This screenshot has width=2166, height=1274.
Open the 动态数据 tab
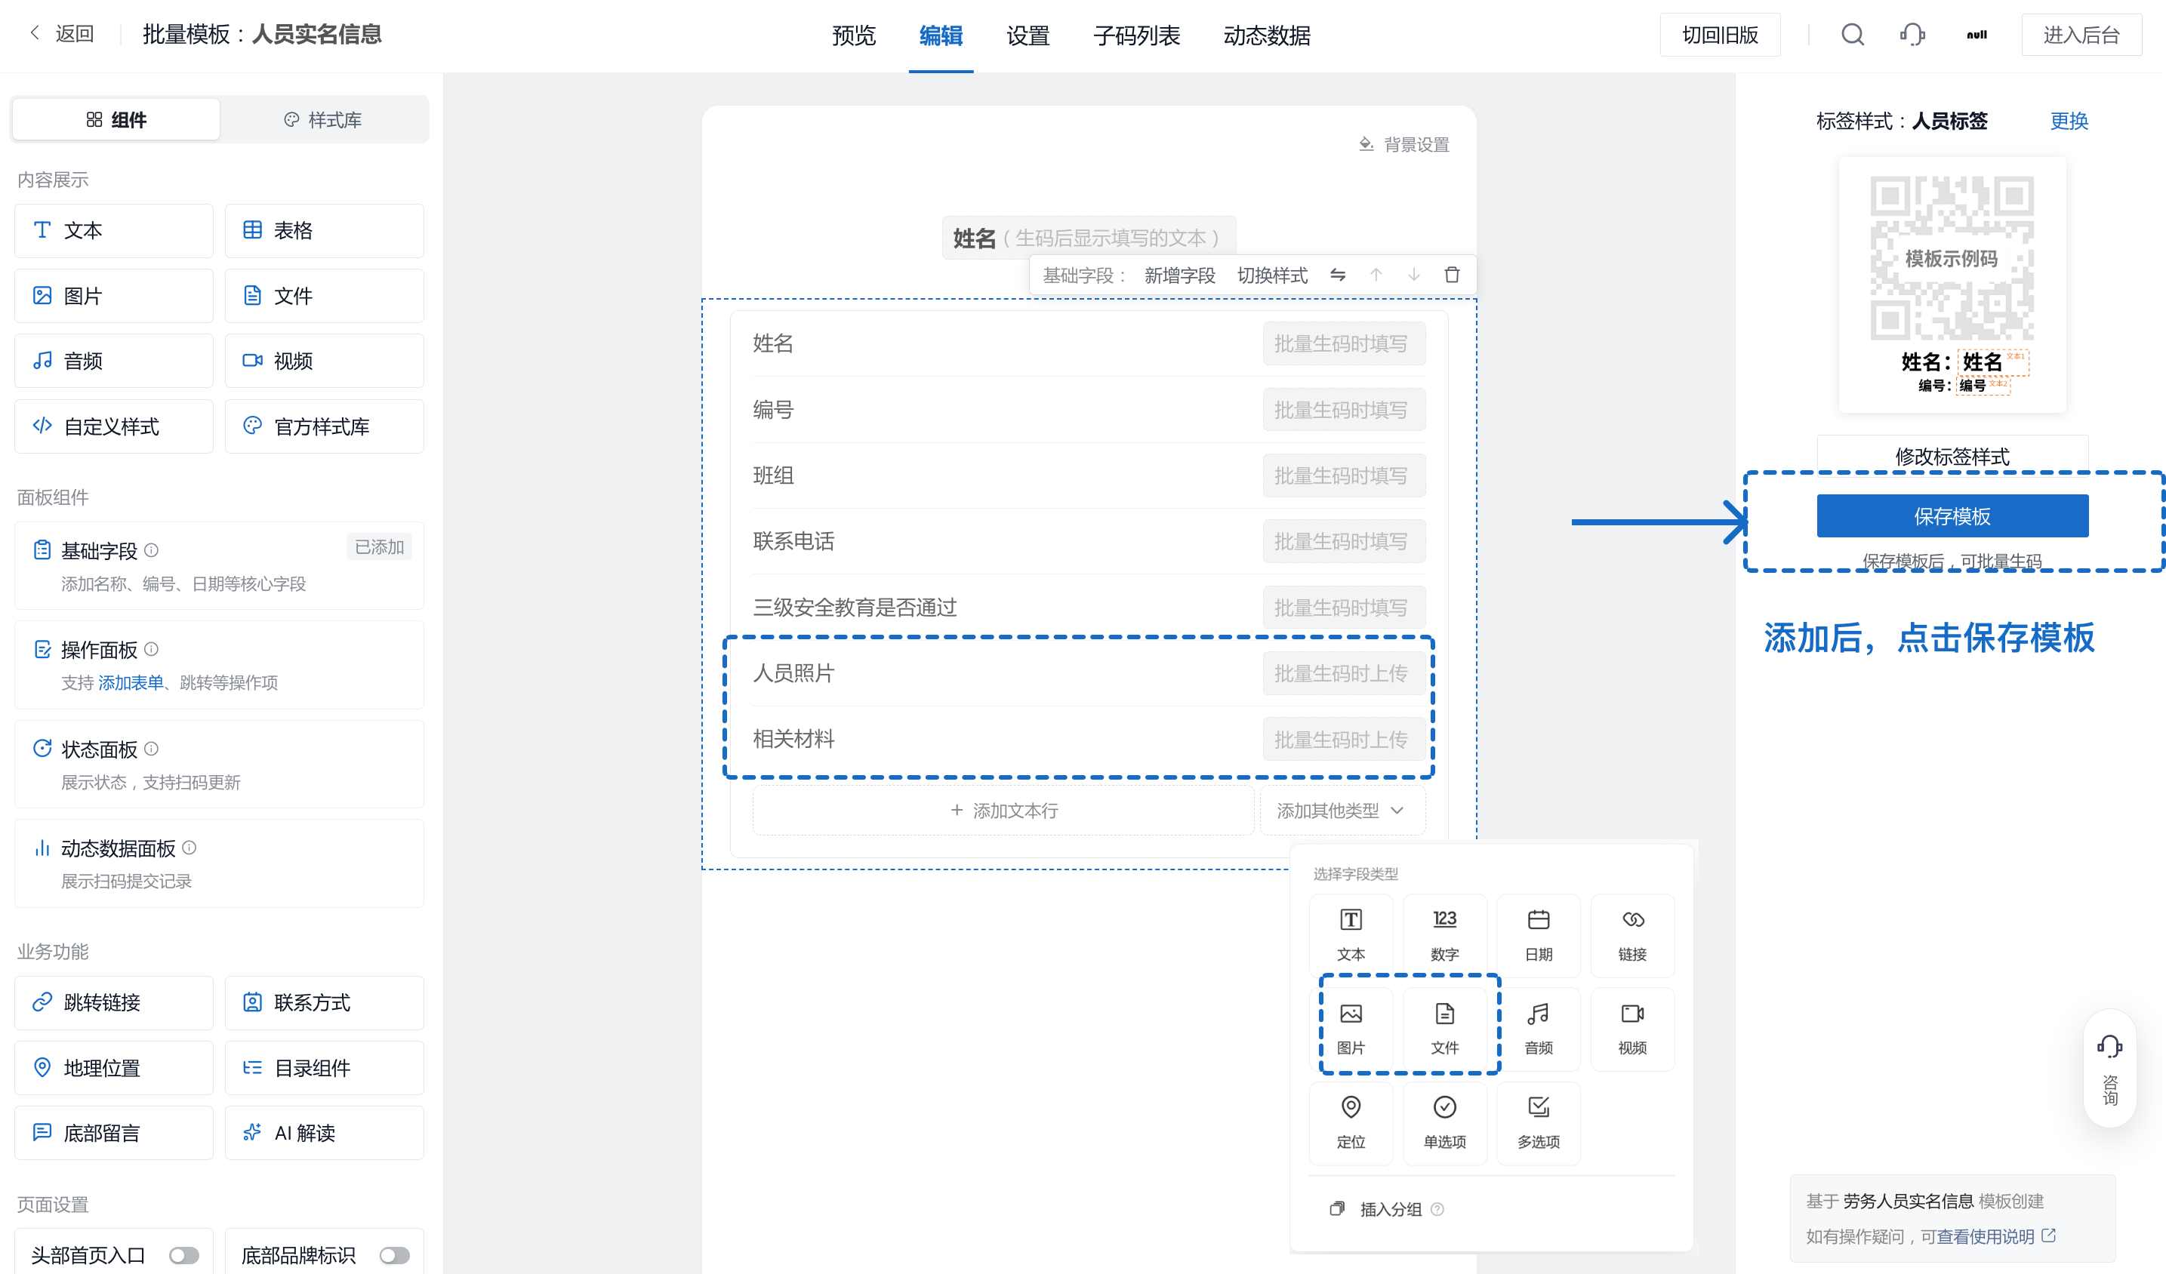(x=1266, y=35)
